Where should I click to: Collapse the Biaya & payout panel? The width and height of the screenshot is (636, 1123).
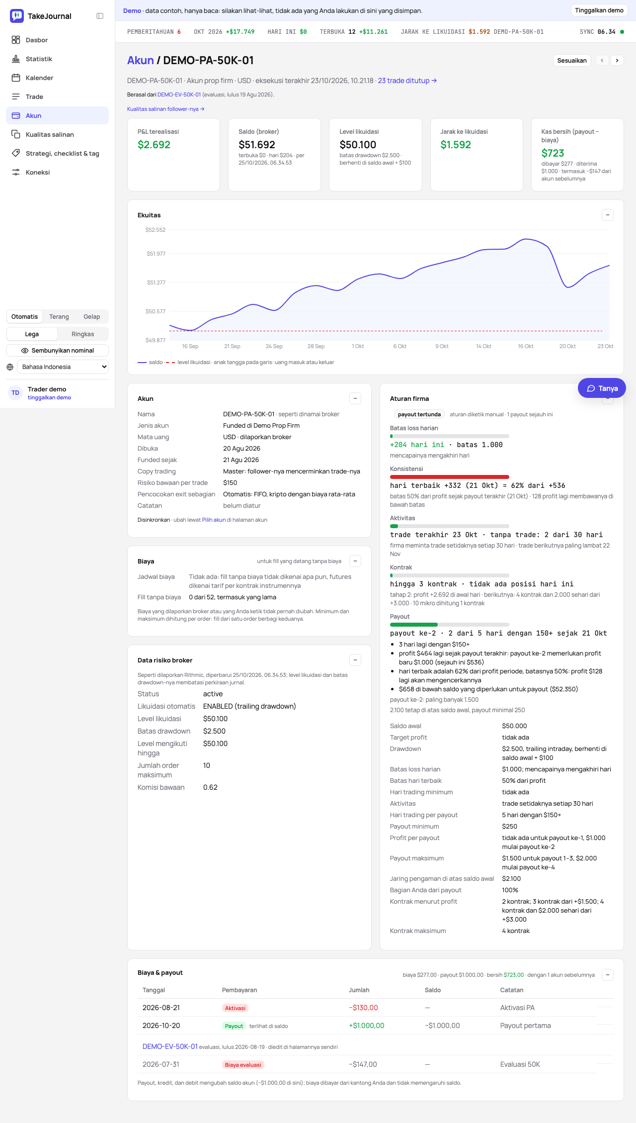608,975
